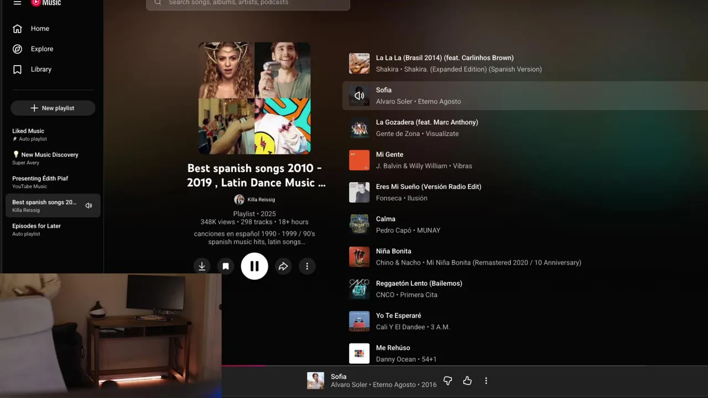Share the playlist
This screenshot has width=708, height=398.
coord(283,266)
